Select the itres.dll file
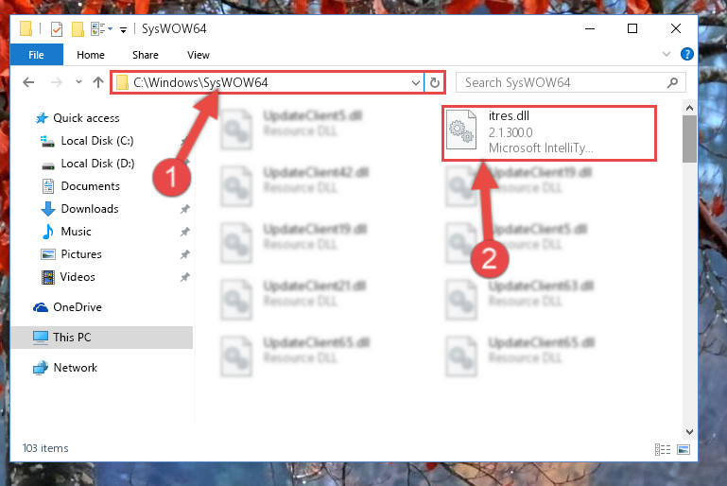 (x=549, y=132)
